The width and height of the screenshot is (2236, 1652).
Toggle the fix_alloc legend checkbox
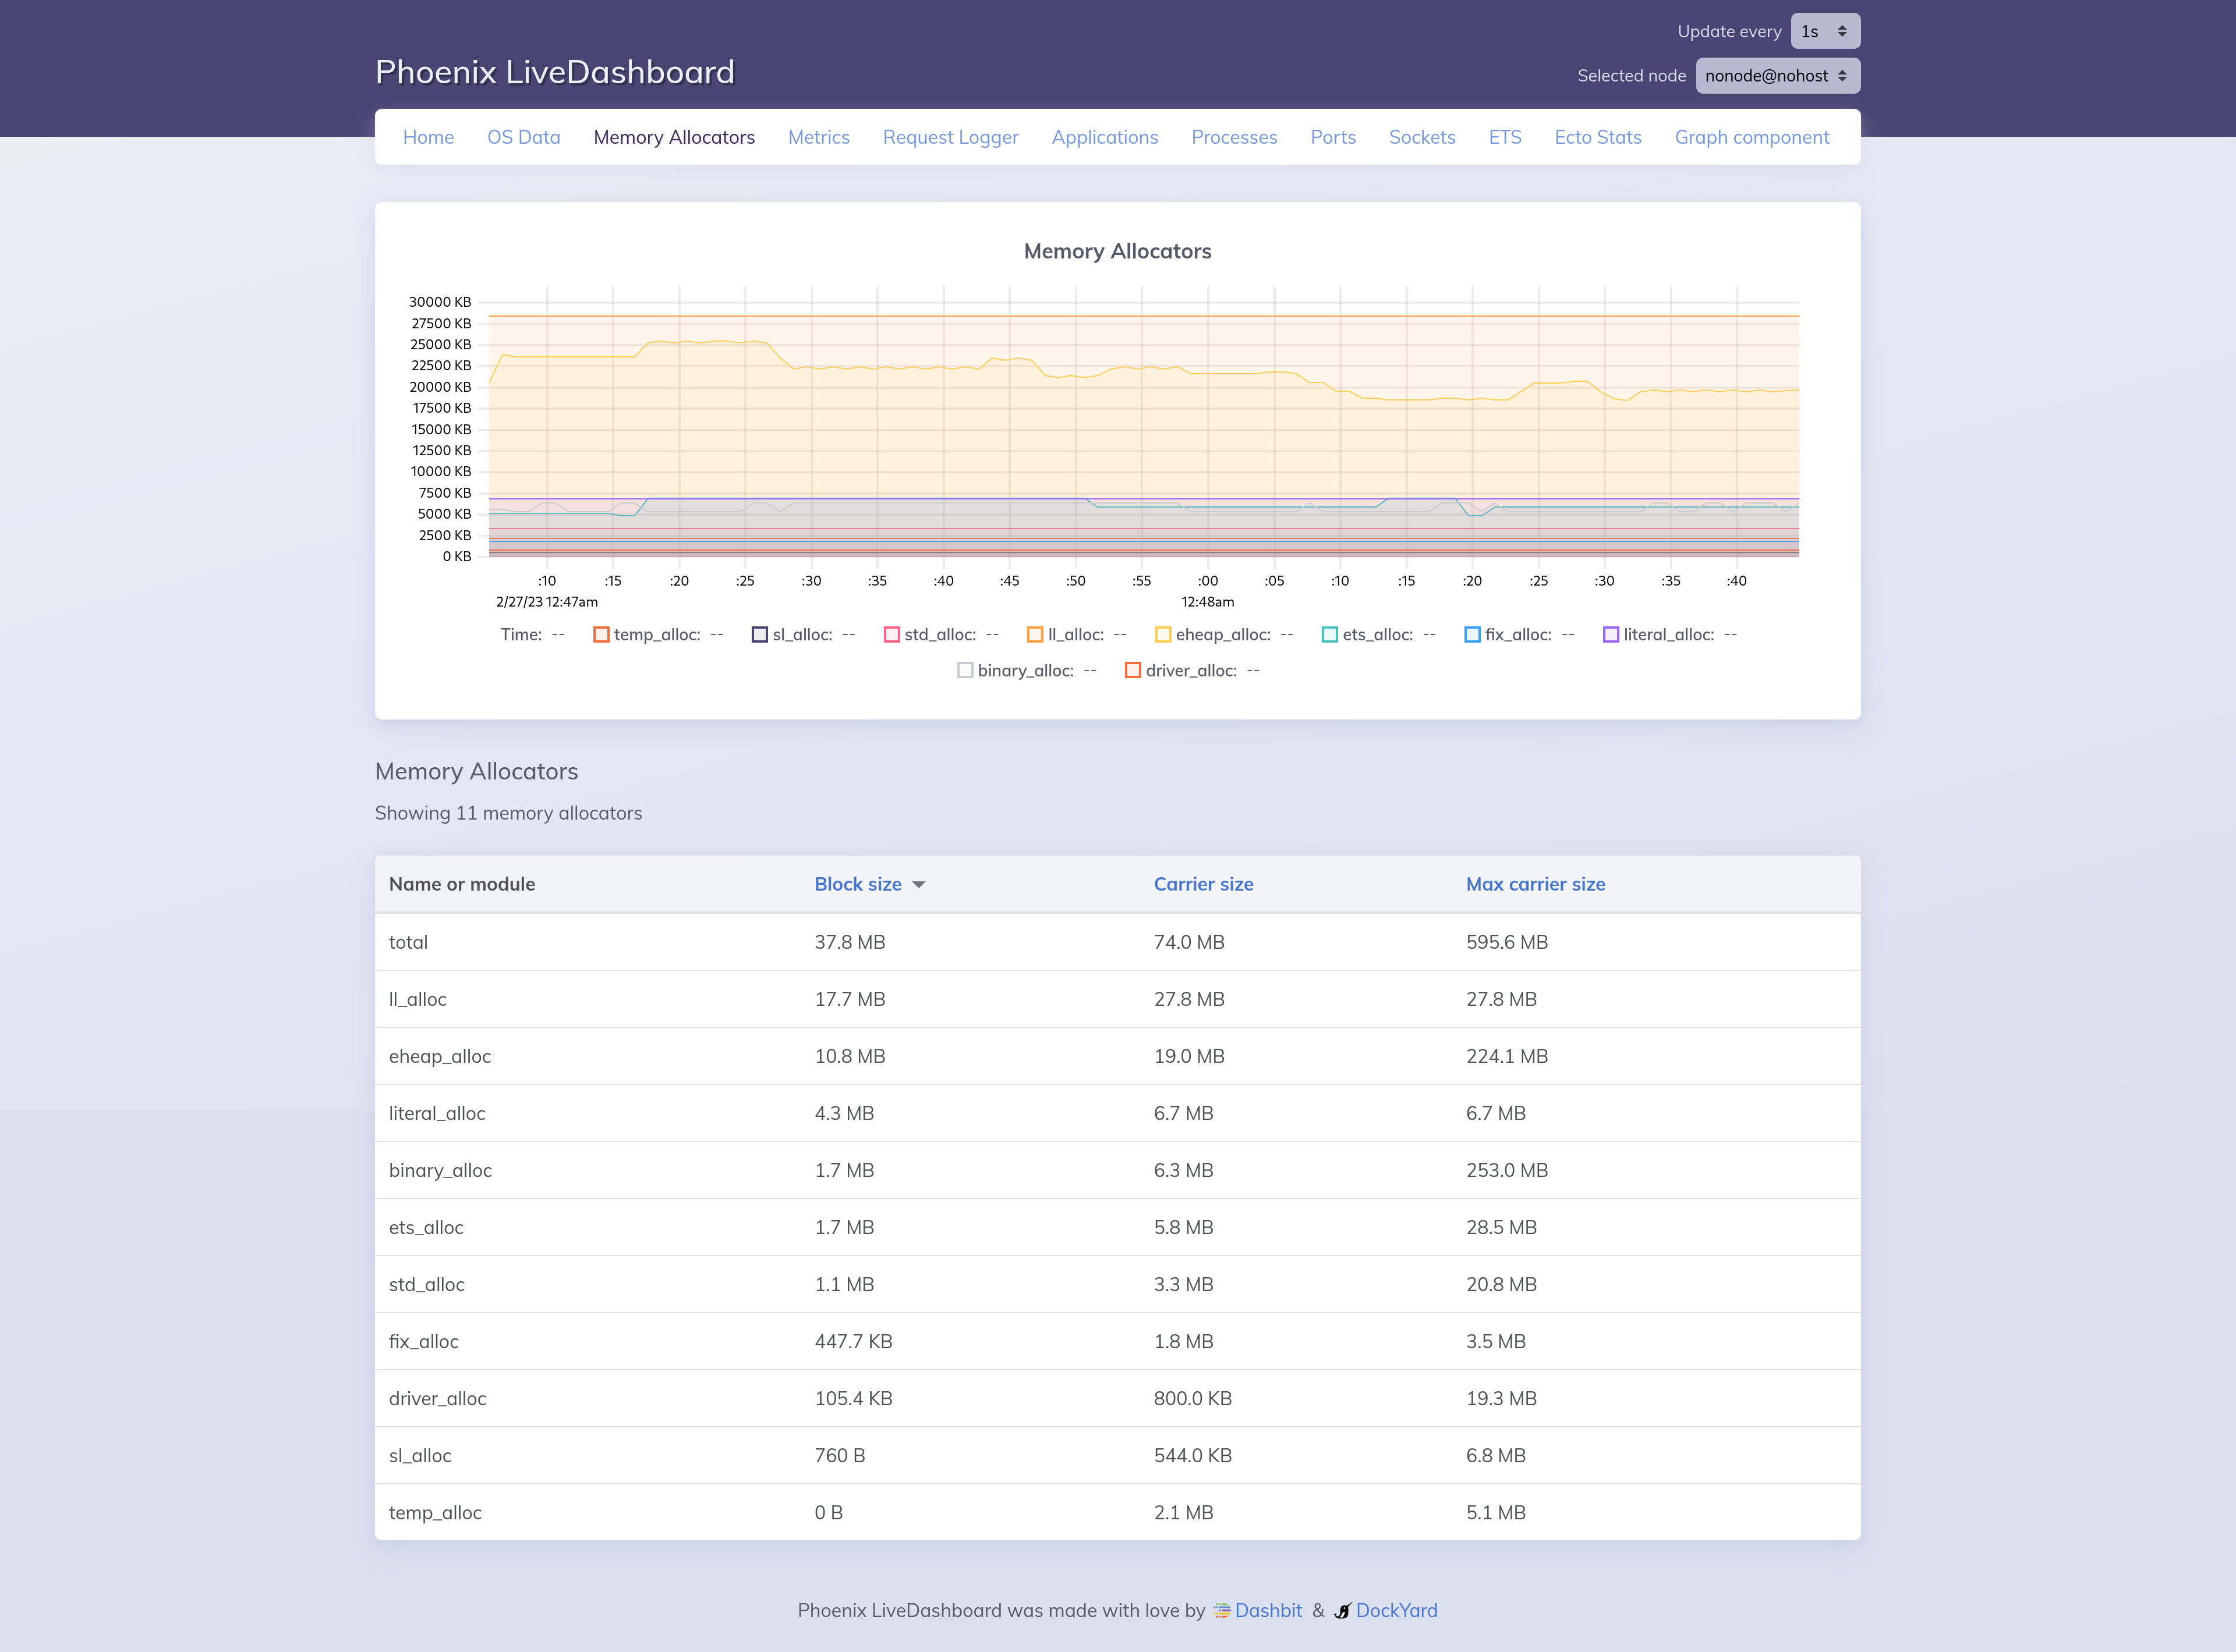[x=1471, y=634]
